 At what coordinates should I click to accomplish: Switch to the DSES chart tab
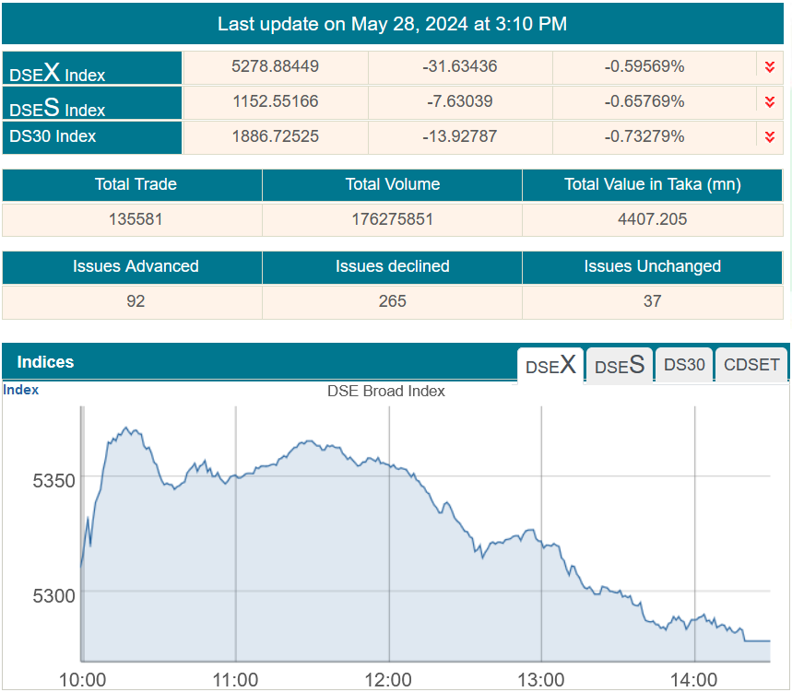coord(619,365)
